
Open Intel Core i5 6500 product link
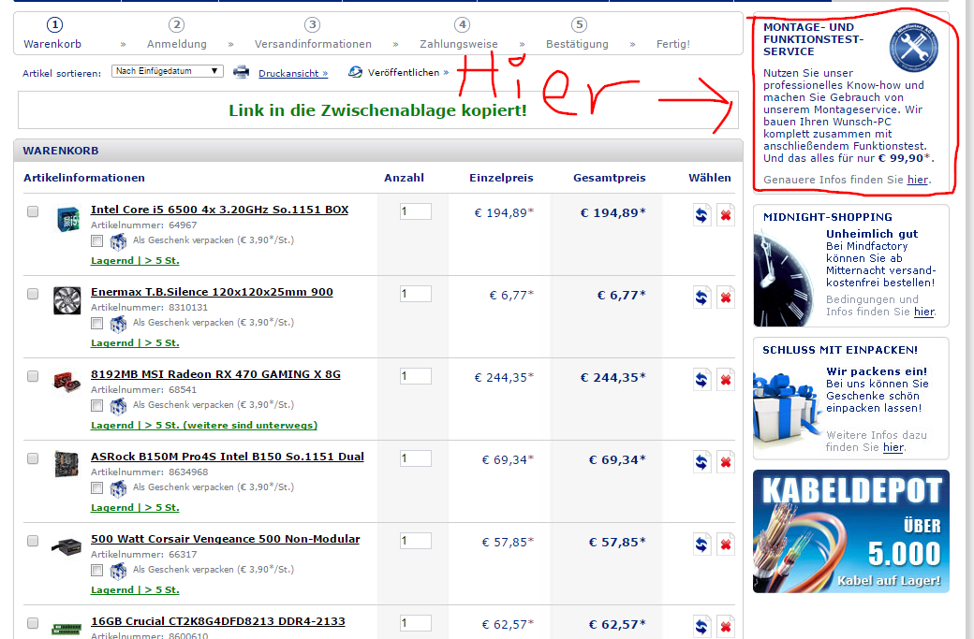point(219,210)
